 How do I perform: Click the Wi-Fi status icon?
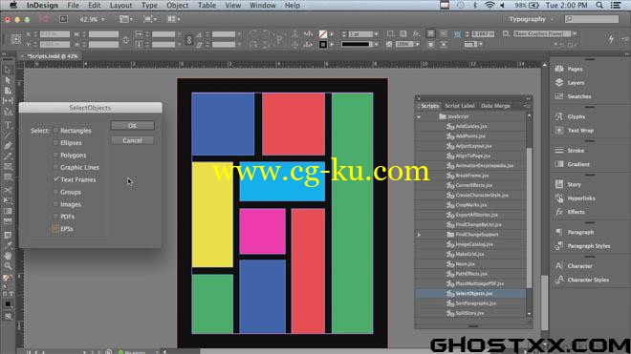[490, 5]
